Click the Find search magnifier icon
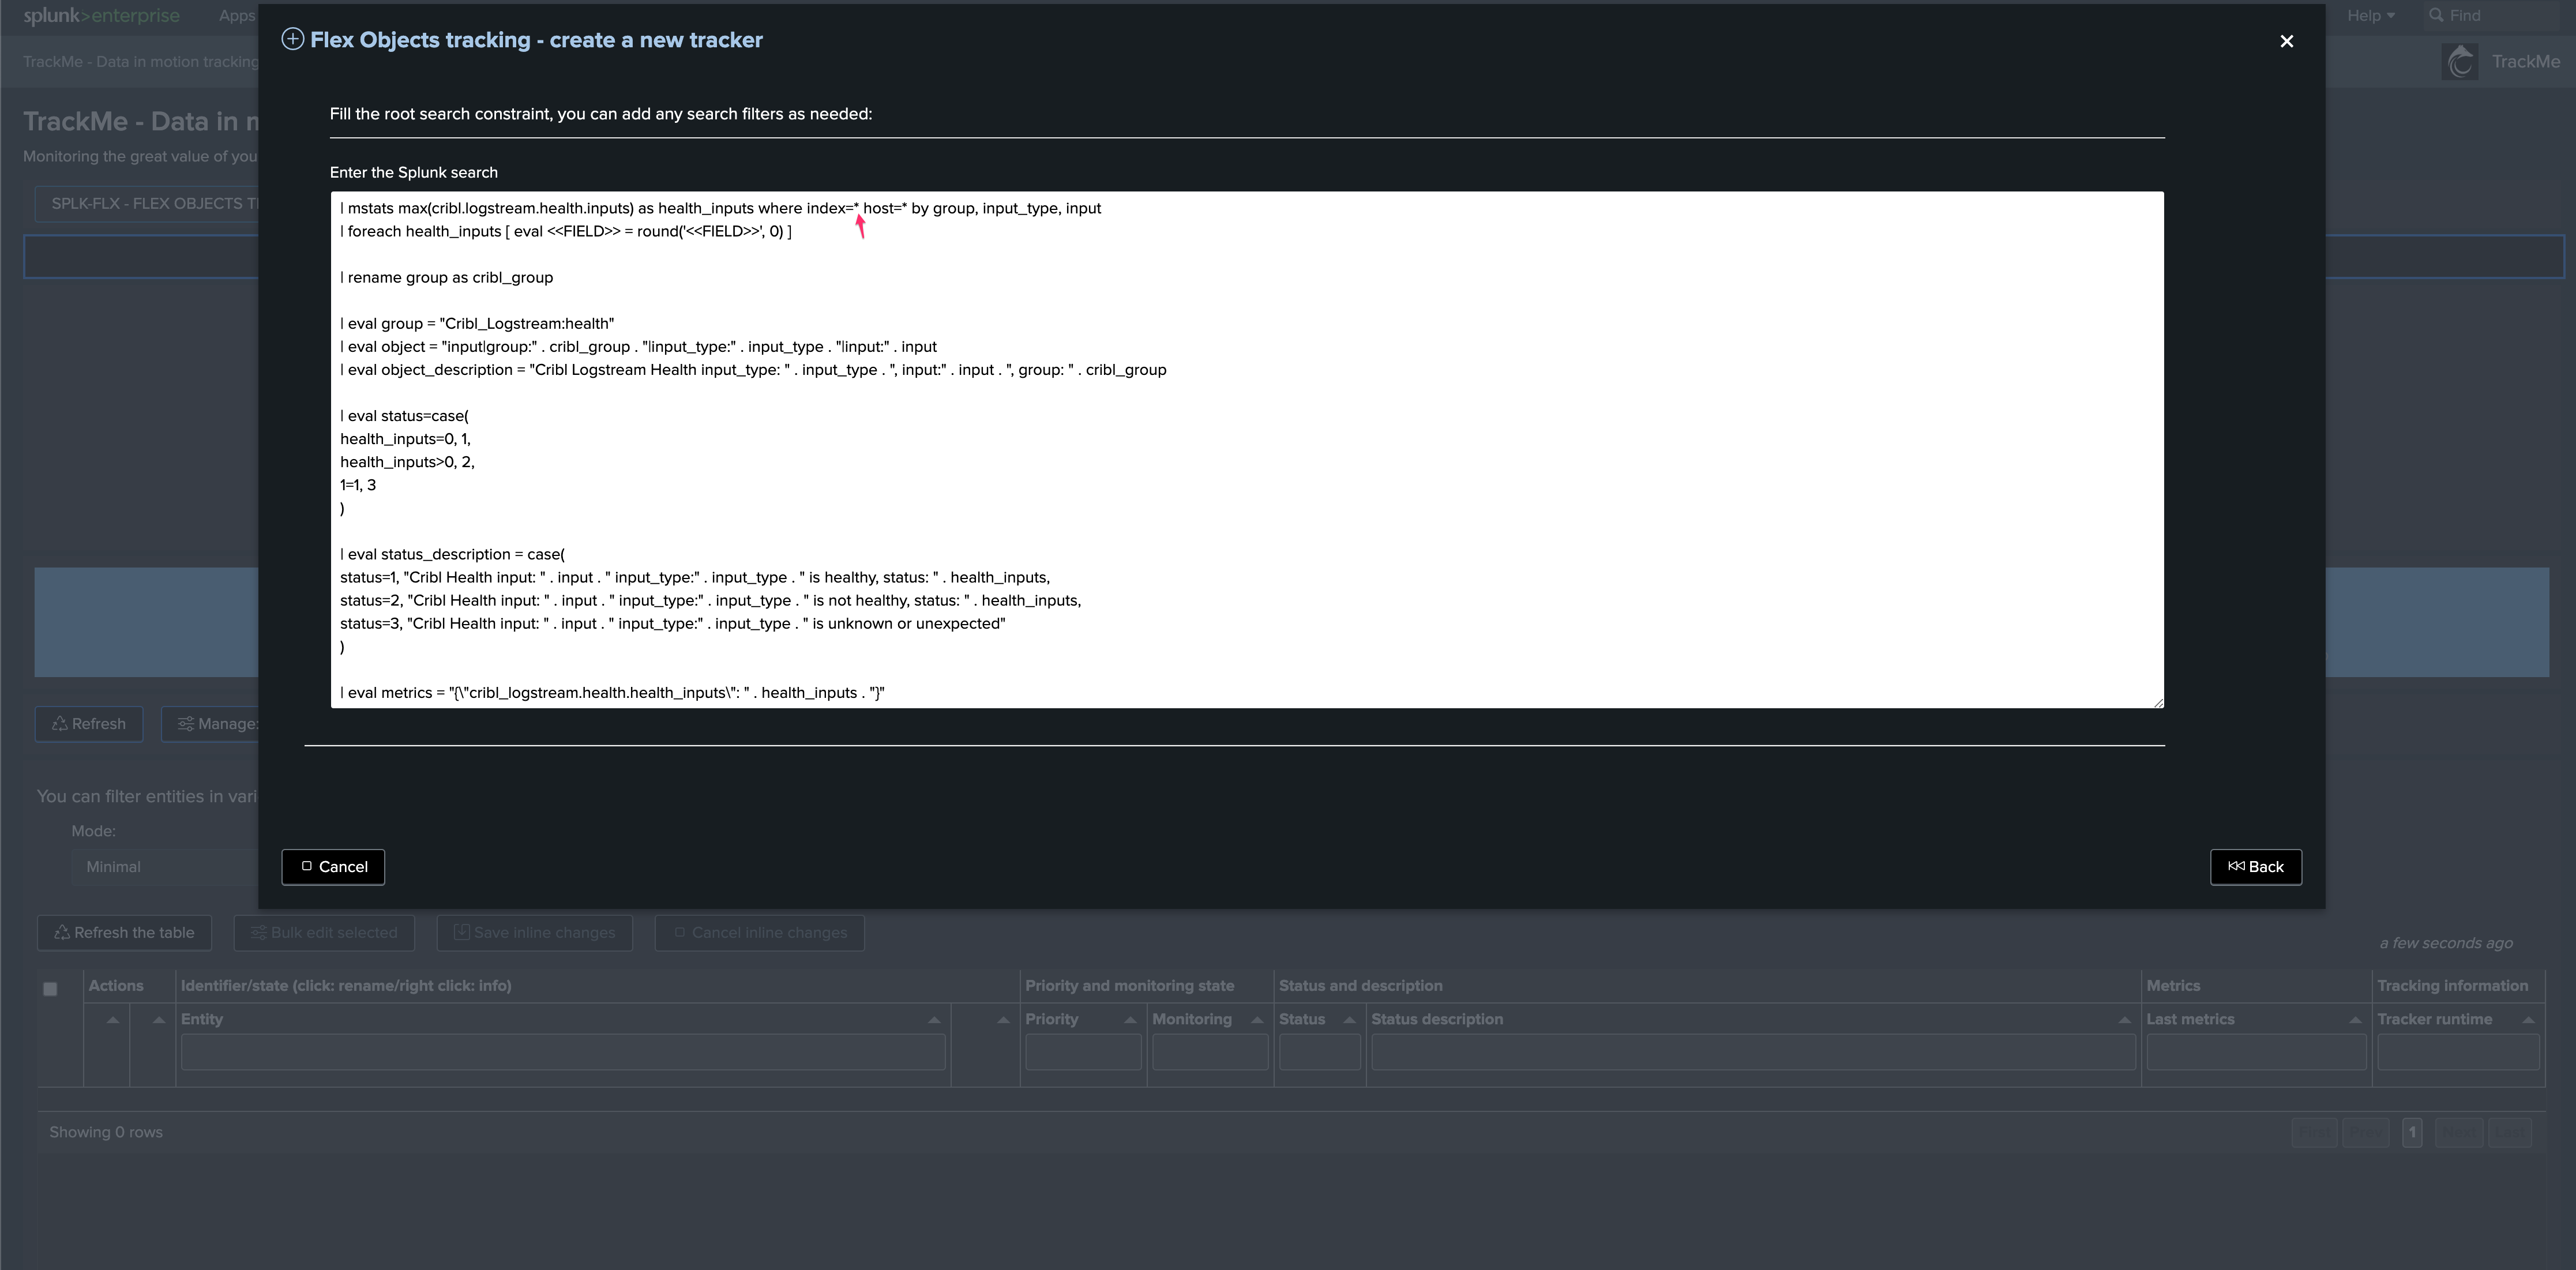 coord(2436,15)
